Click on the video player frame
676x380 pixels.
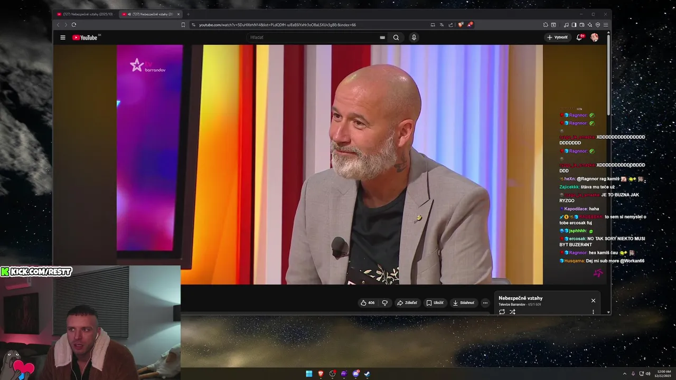330,165
